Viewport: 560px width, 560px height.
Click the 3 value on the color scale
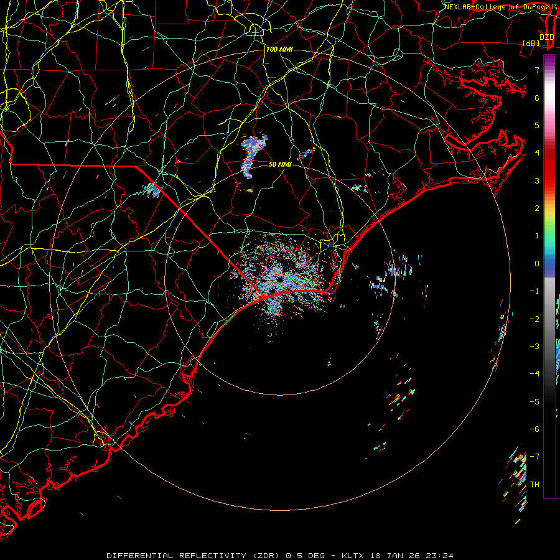[537, 180]
